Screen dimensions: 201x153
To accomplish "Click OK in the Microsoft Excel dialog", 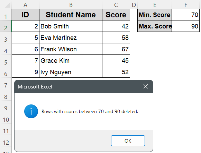I will tap(128, 141).
